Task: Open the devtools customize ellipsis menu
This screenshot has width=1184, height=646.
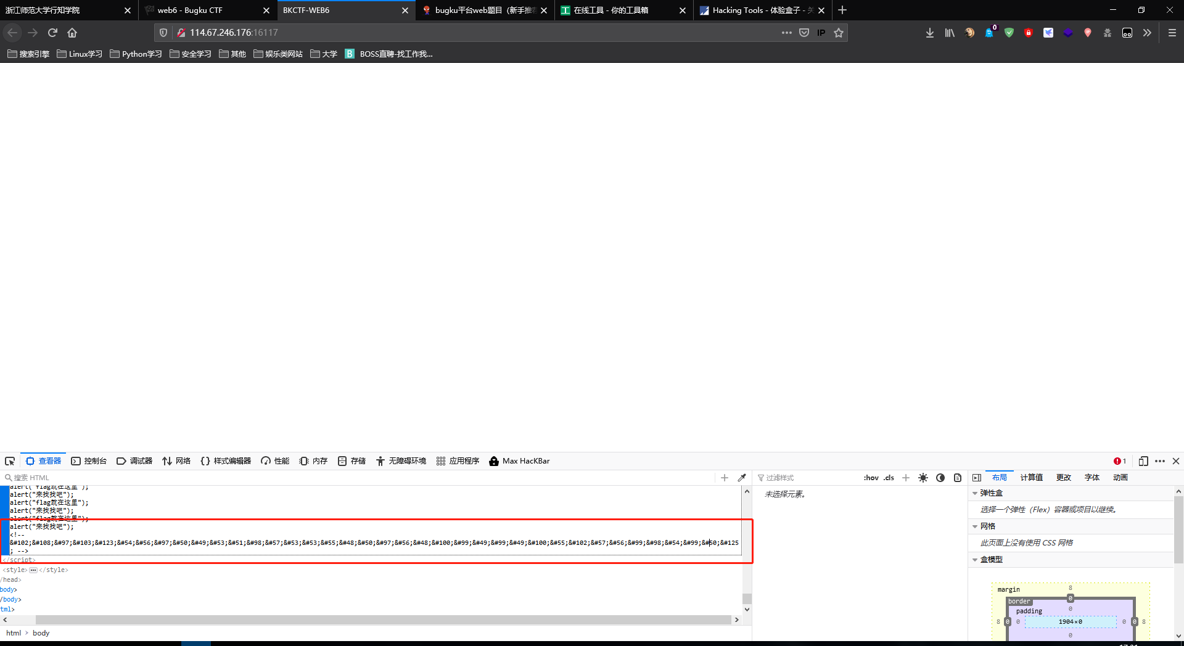Action: point(1160,461)
